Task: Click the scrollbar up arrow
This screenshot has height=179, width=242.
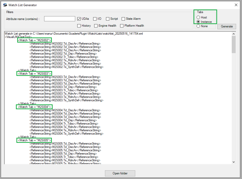Action: 234,34
